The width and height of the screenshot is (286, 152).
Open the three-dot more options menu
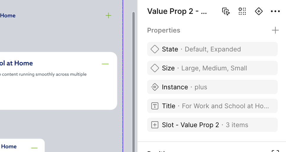(275, 11)
